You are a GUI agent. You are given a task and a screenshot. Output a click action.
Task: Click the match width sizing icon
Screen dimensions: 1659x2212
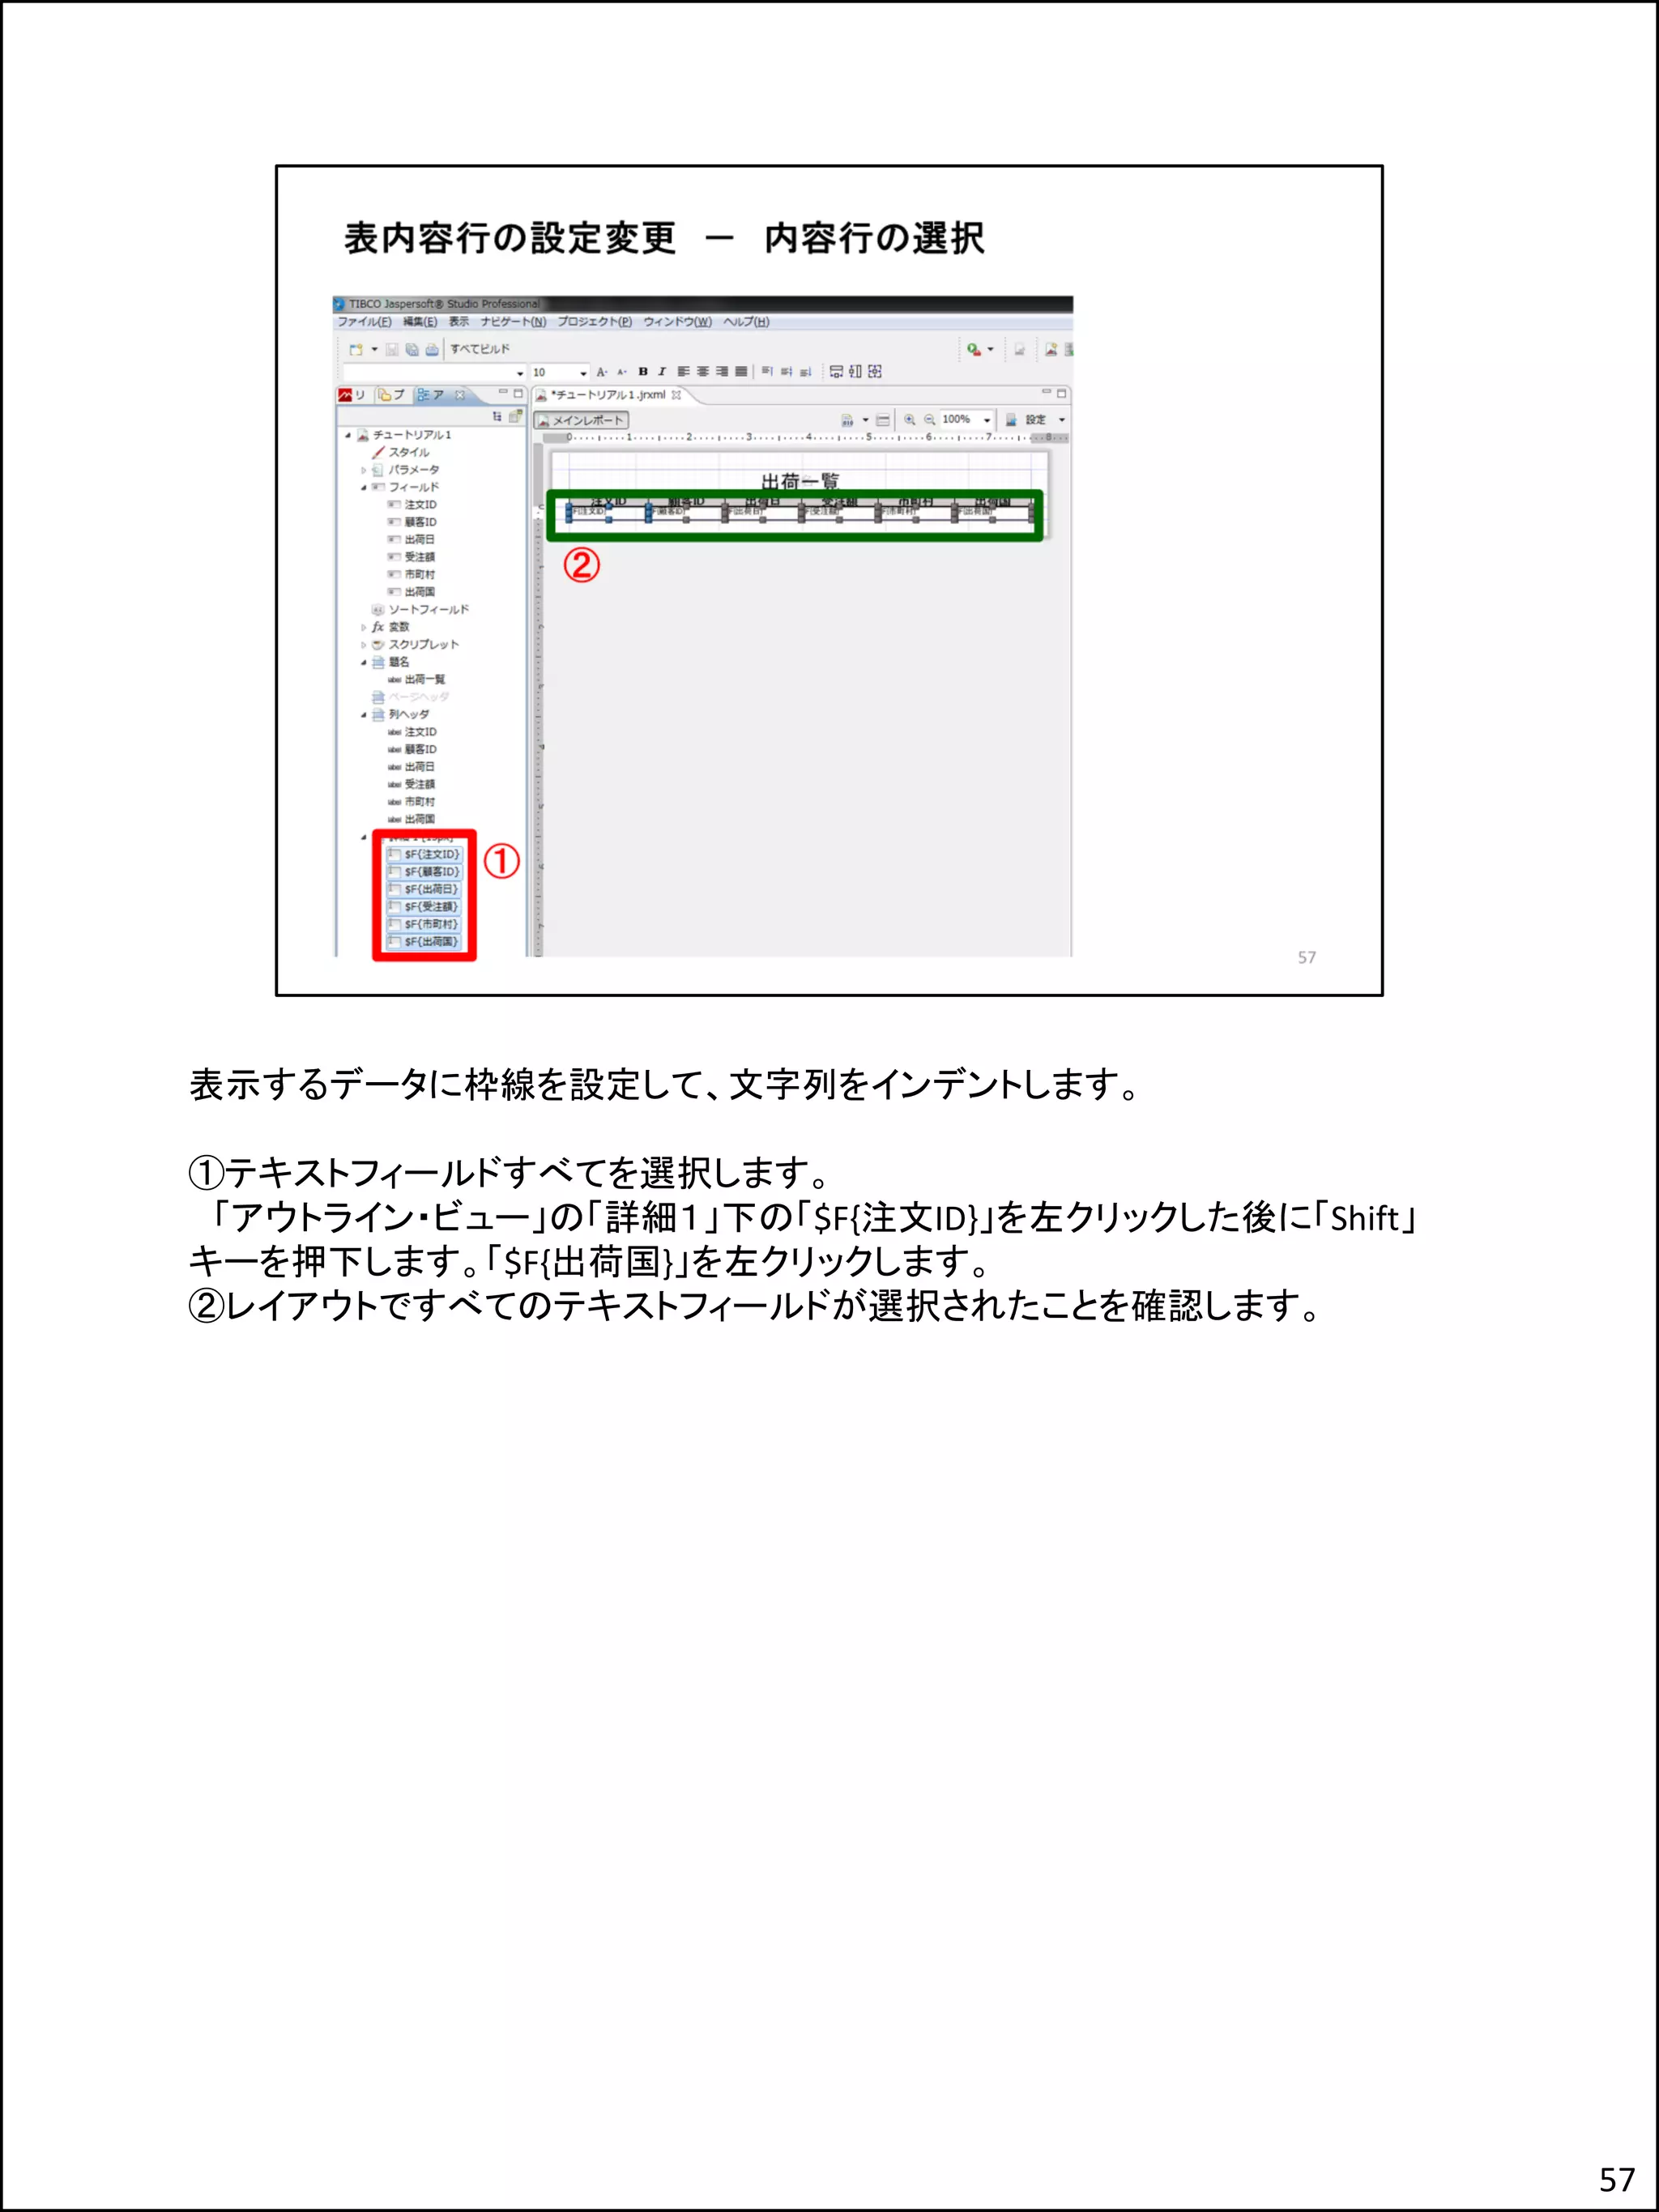click(836, 372)
